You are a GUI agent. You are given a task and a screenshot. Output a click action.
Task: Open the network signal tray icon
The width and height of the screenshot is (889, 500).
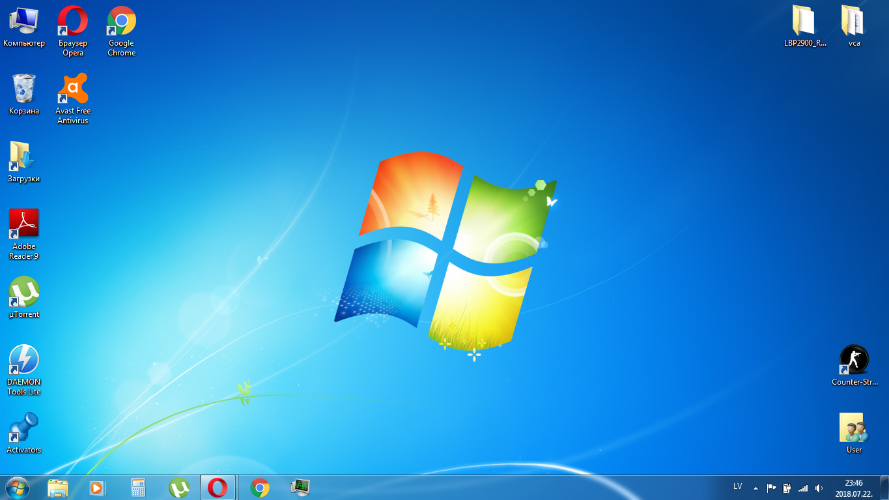point(803,488)
